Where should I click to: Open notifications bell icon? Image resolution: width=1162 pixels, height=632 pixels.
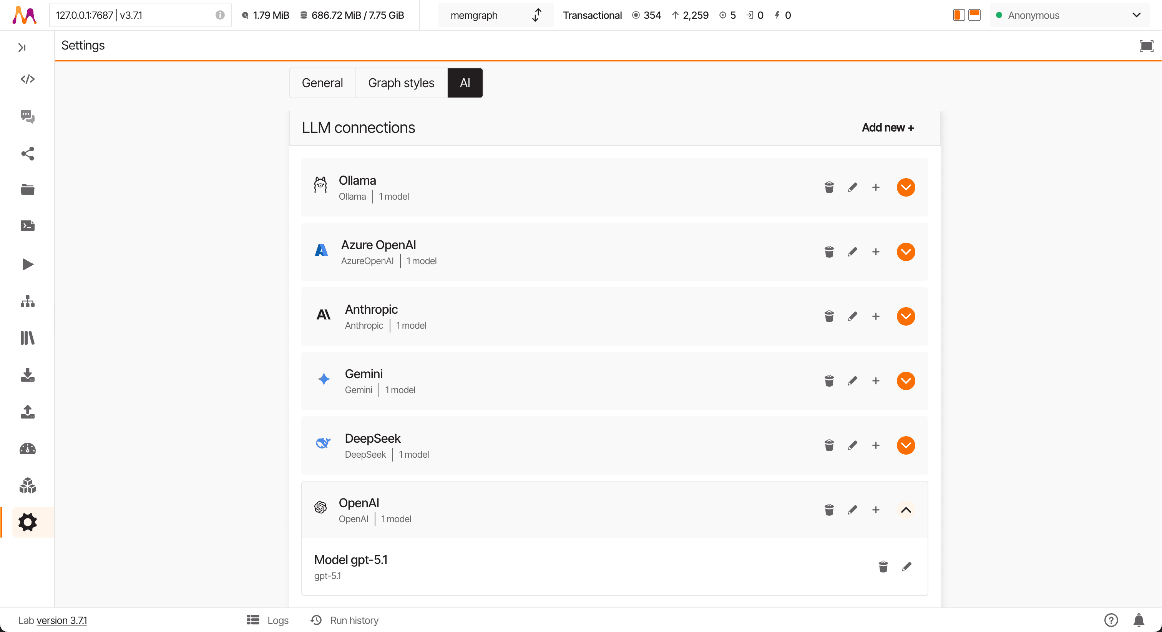point(1139,620)
